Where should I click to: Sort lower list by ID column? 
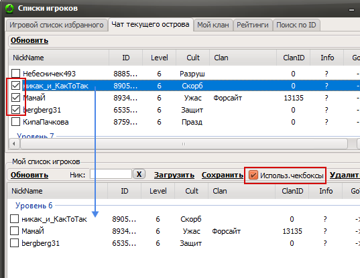tap(125, 191)
